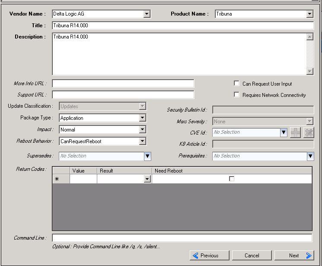Click into the Command Line field
This screenshot has width=322, height=266.
182,238
